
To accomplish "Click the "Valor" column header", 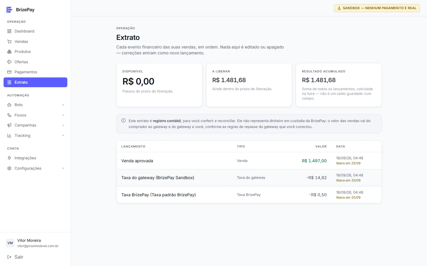I will point(321,147).
